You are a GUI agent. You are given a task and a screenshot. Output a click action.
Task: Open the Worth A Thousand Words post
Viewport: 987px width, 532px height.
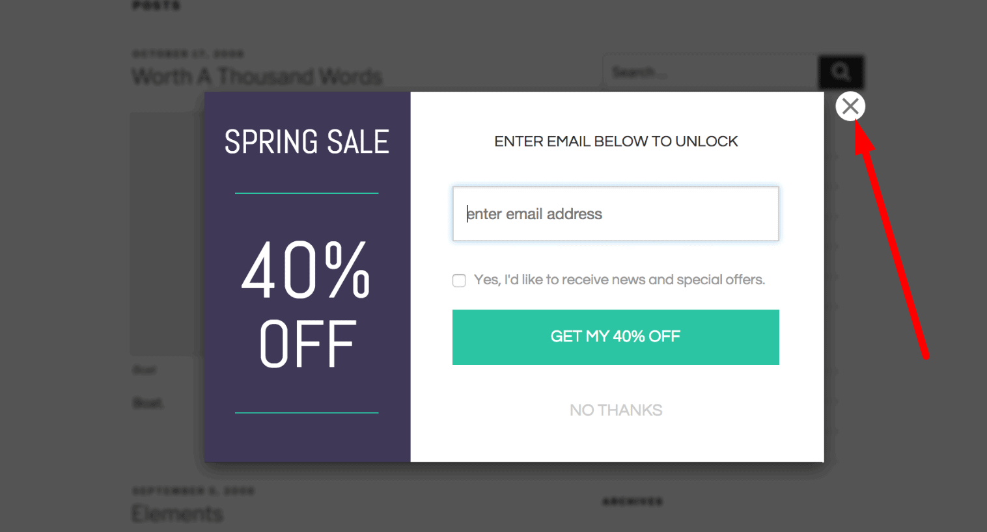(257, 76)
